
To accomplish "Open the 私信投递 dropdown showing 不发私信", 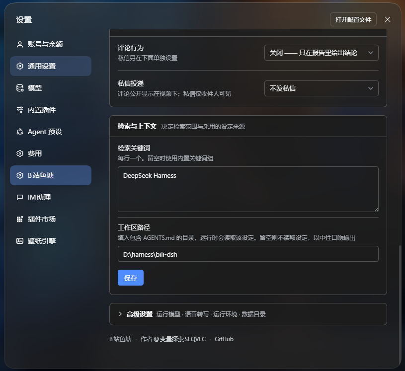I will 322,88.
